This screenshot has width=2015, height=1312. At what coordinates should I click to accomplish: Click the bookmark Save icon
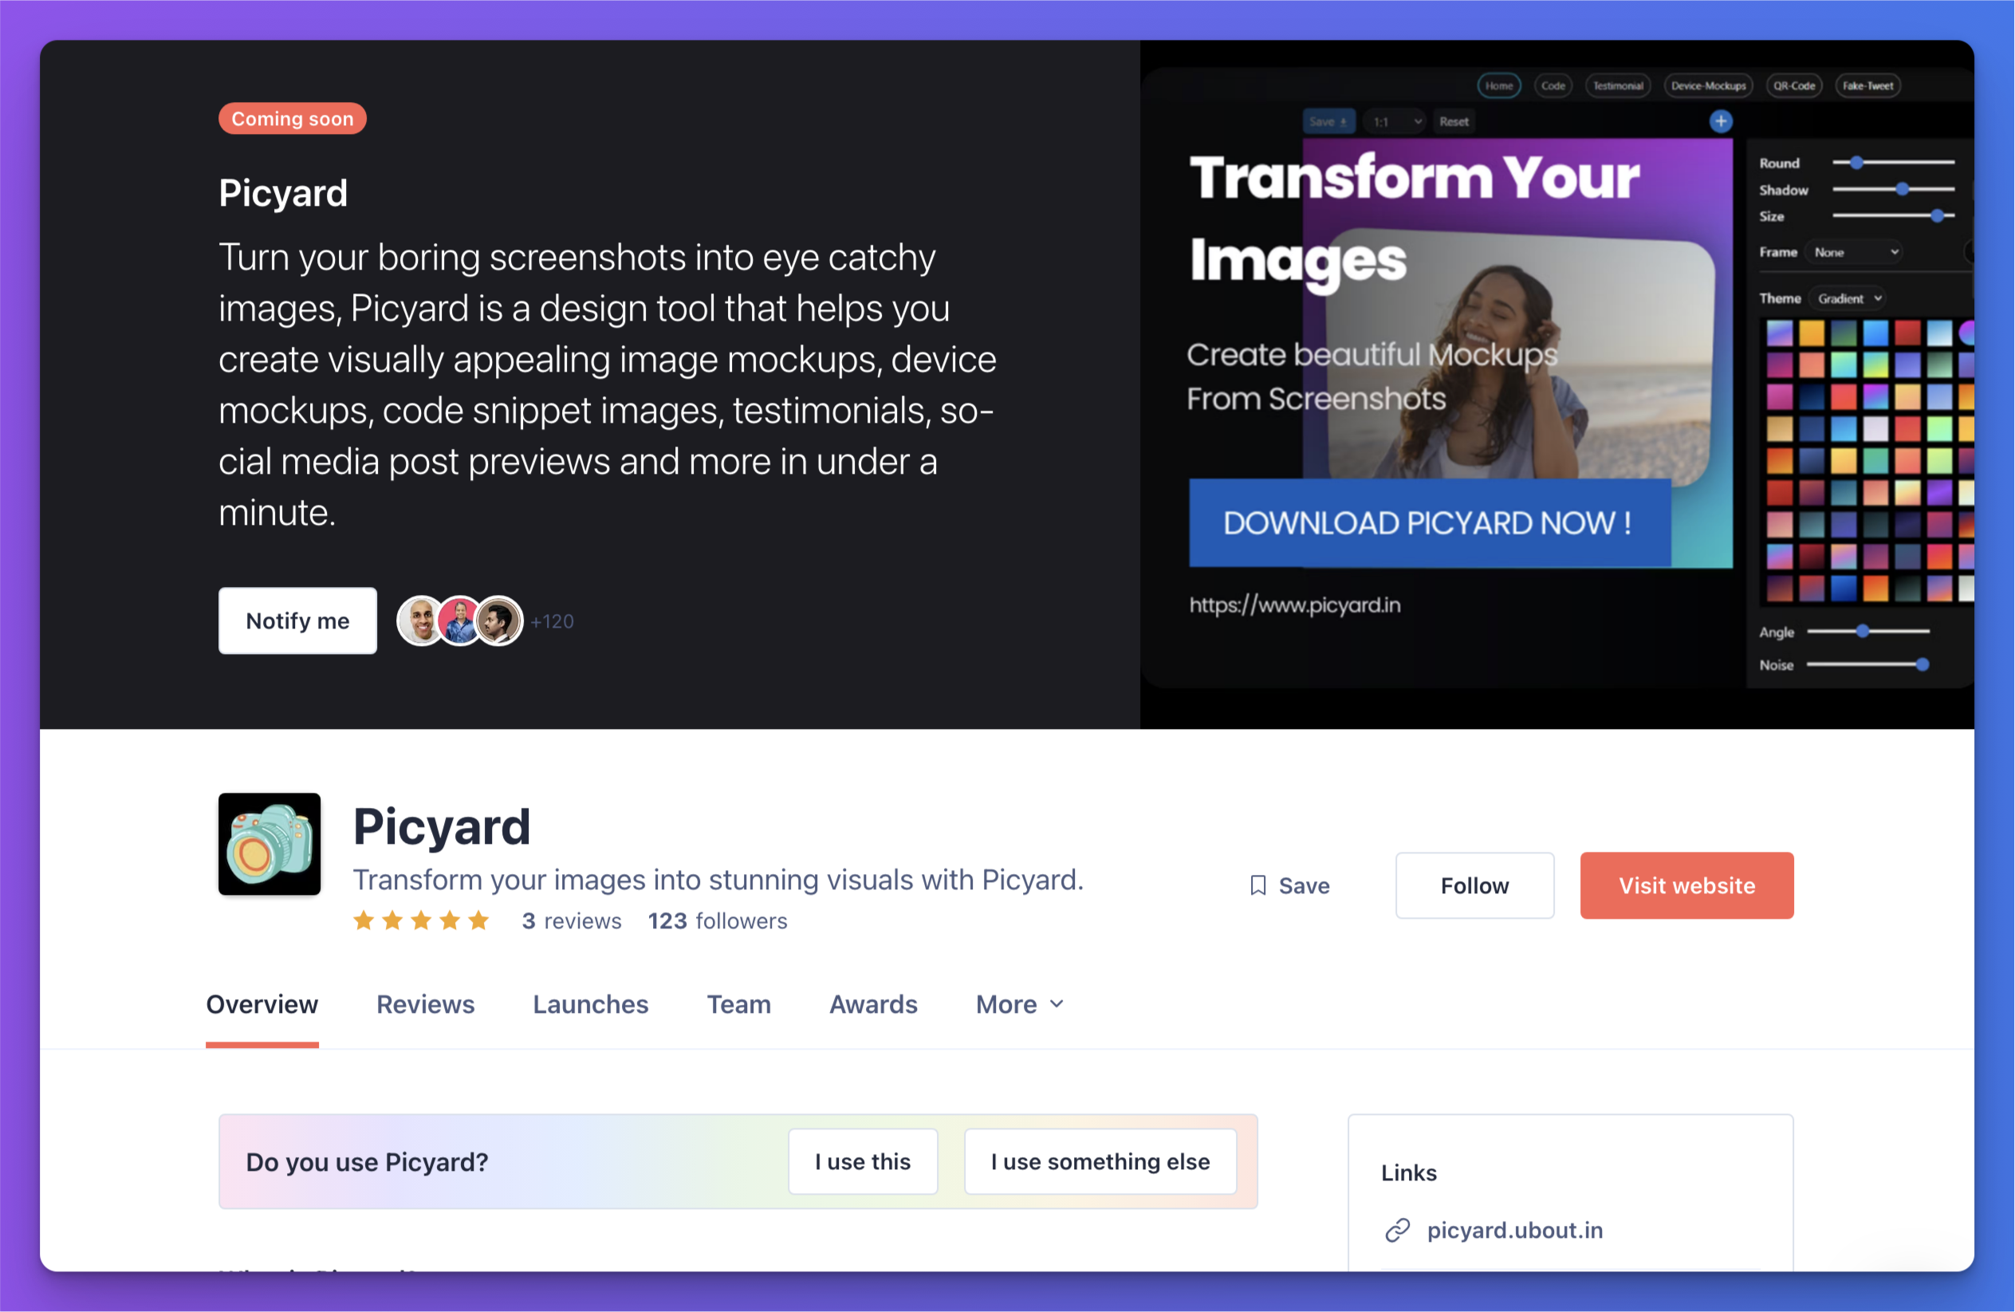pos(1258,885)
